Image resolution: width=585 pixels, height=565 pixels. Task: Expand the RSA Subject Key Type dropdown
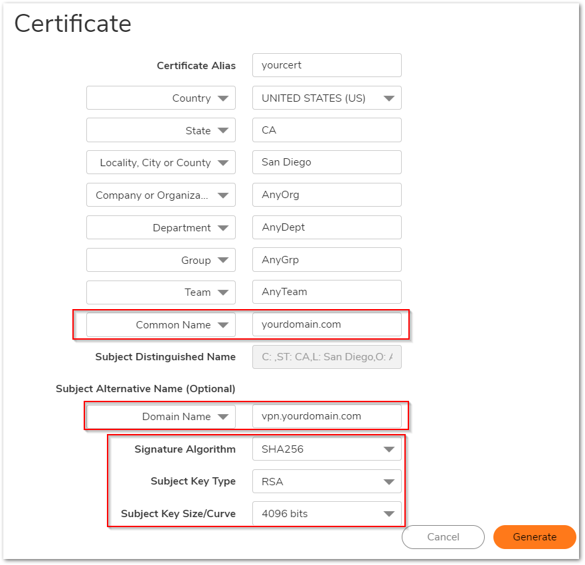pyautogui.click(x=327, y=481)
